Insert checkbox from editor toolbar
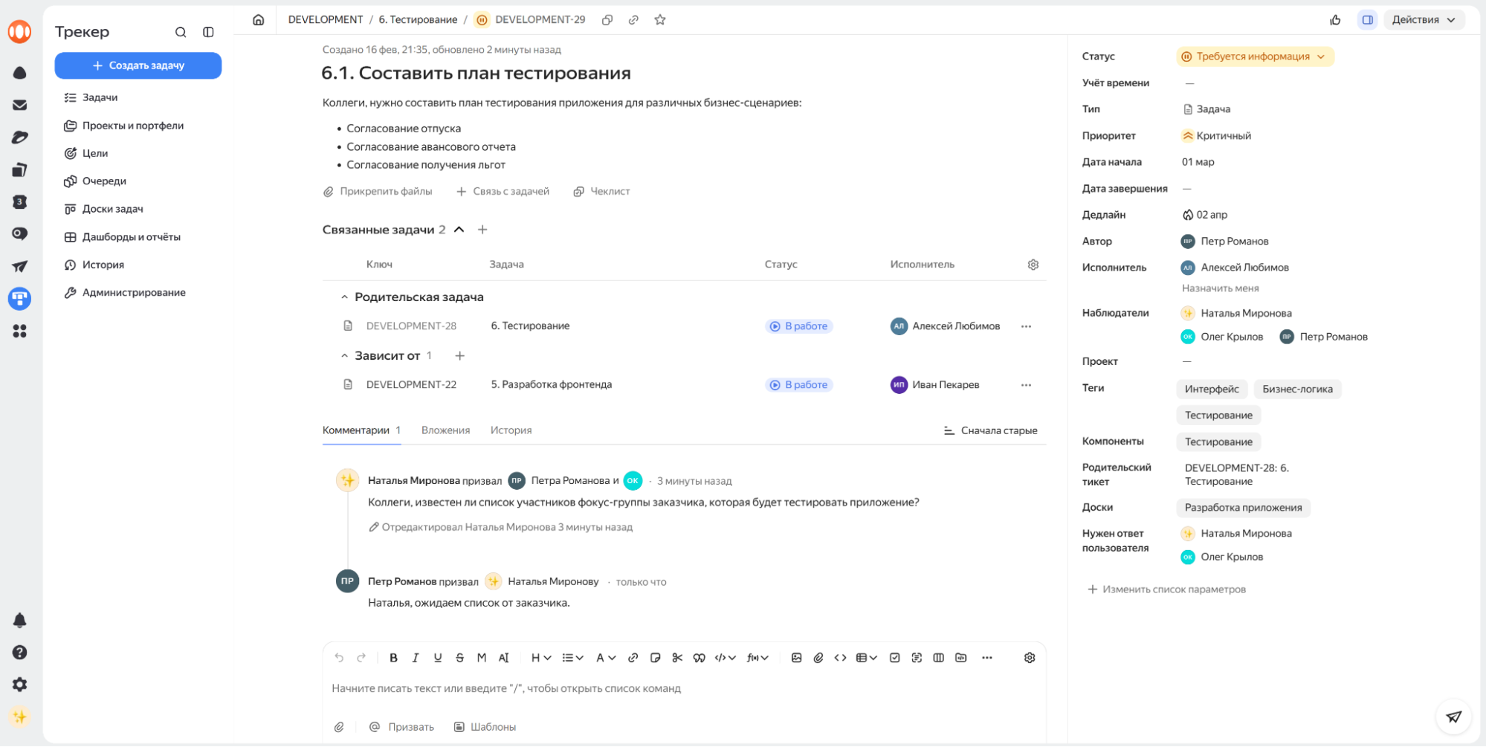The width and height of the screenshot is (1486, 747). 894,658
